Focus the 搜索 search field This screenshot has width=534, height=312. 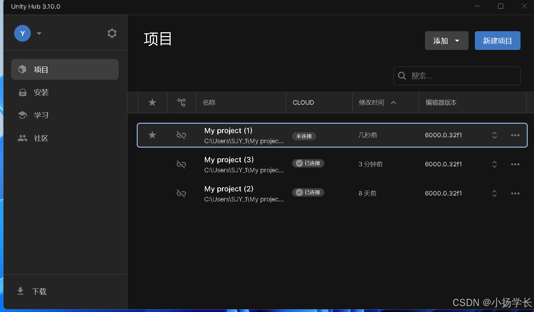pos(457,76)
